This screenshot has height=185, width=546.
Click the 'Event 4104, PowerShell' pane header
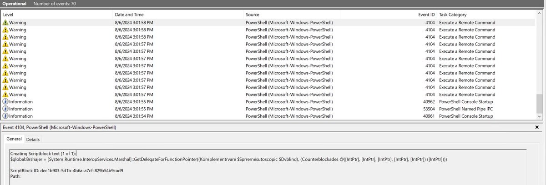click(x=59, y=128)
